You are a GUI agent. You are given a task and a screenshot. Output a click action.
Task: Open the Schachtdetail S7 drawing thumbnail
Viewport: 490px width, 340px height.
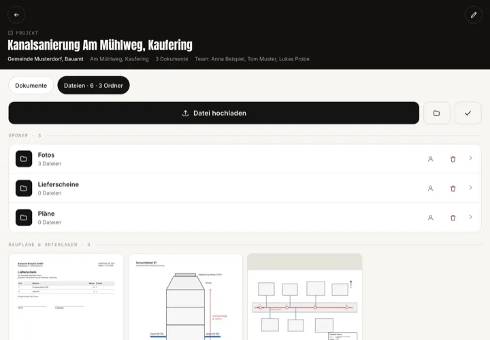(185, 297)
